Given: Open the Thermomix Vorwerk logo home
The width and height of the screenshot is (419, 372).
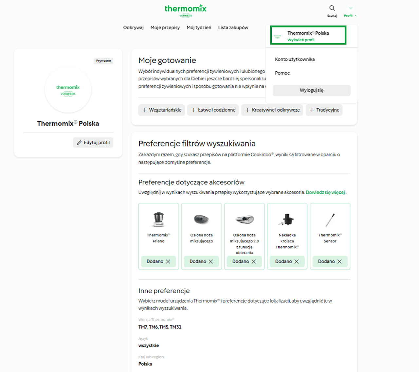Looking at the screenshot, I should point(186,11).
